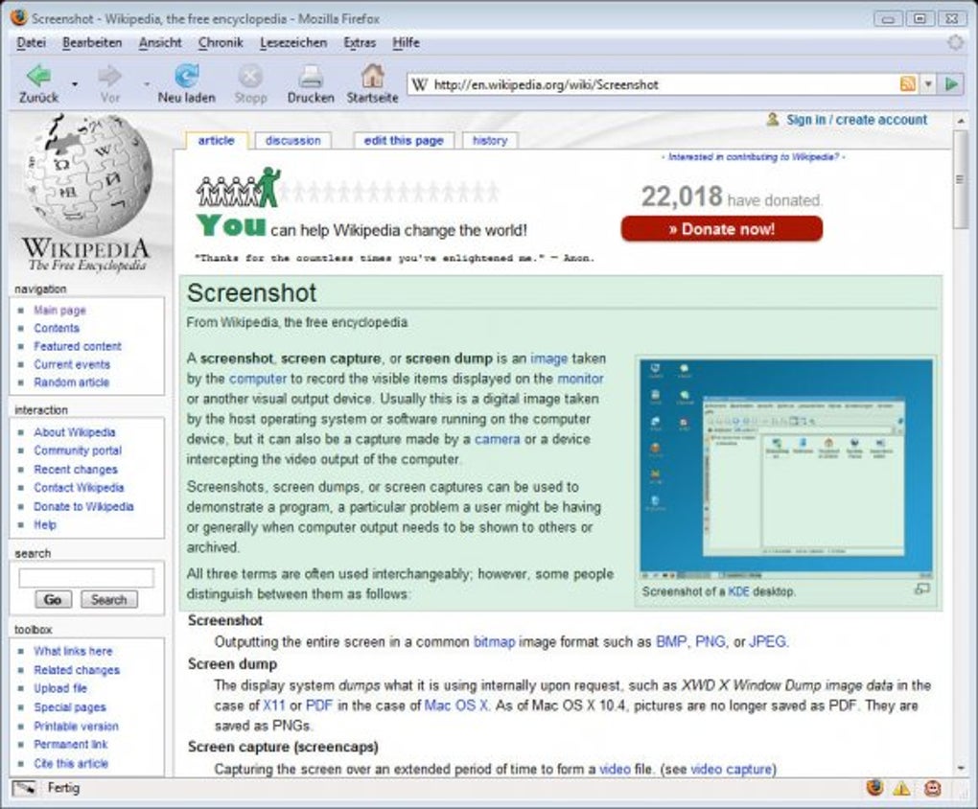Switch to the discussion tab
The width and height of the screenshot is (978, 809).
(x=293, y=140)
